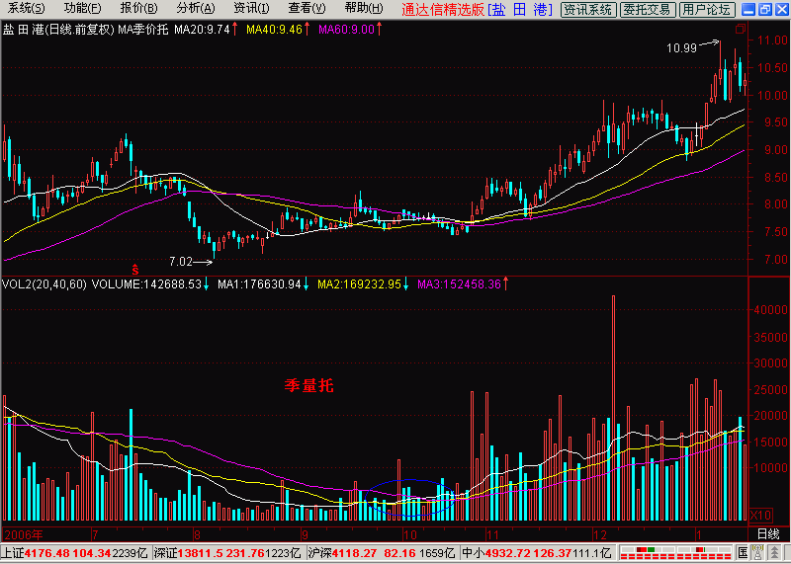791x564 pixels.
Task: Click the 委托交易 button
Action: 647,9
